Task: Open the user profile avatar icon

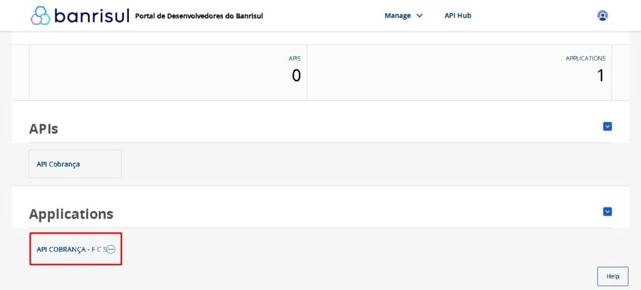Action: tap(603, 16)
